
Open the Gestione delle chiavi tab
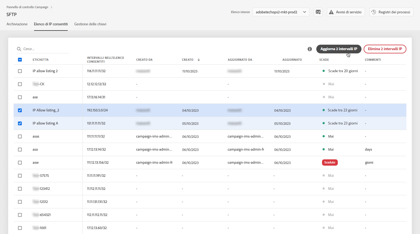pyautogui.click(x=90, y=24)
